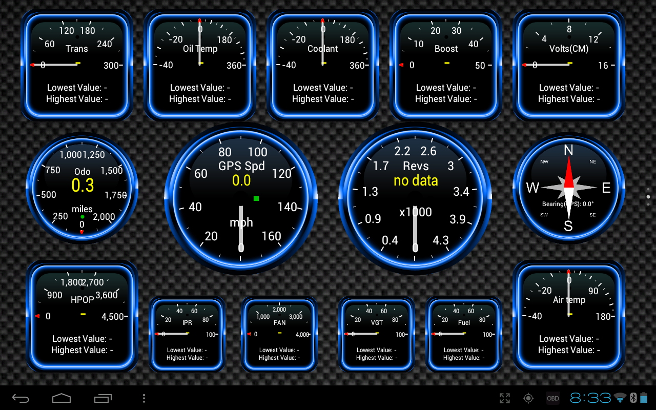
Task: Select the HPOP gauge
Action: click(82, 316)
